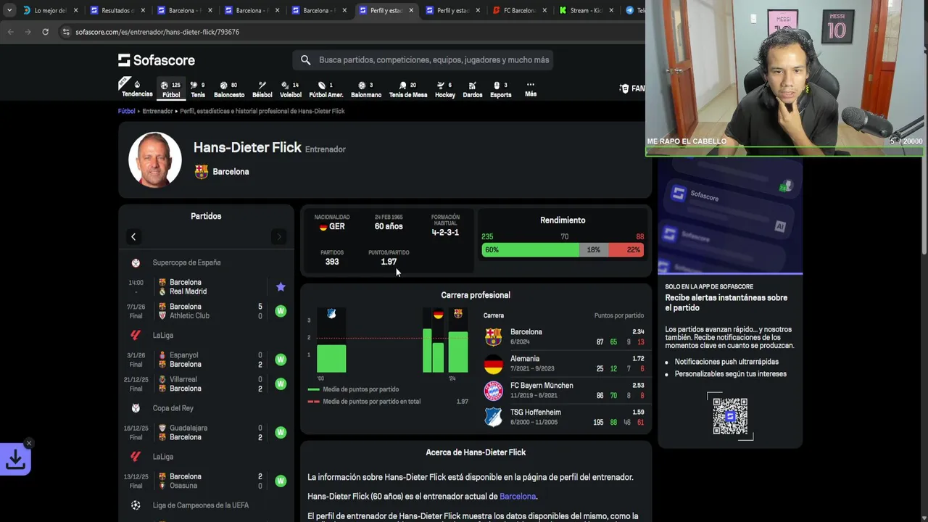Open the Voleibol sport category

coord(291,88)
